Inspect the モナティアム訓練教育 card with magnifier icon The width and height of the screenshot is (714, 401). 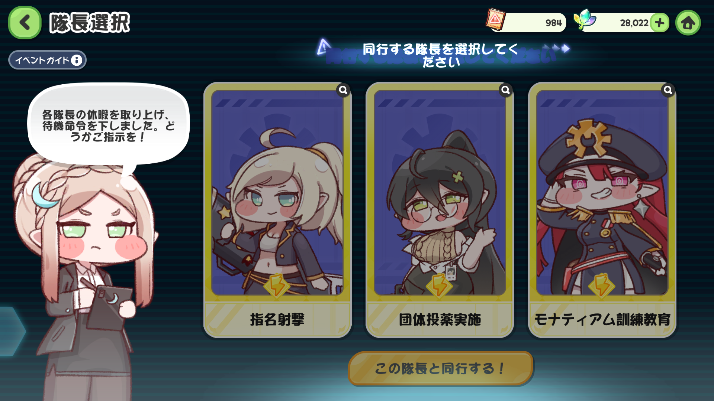point(668,90)
